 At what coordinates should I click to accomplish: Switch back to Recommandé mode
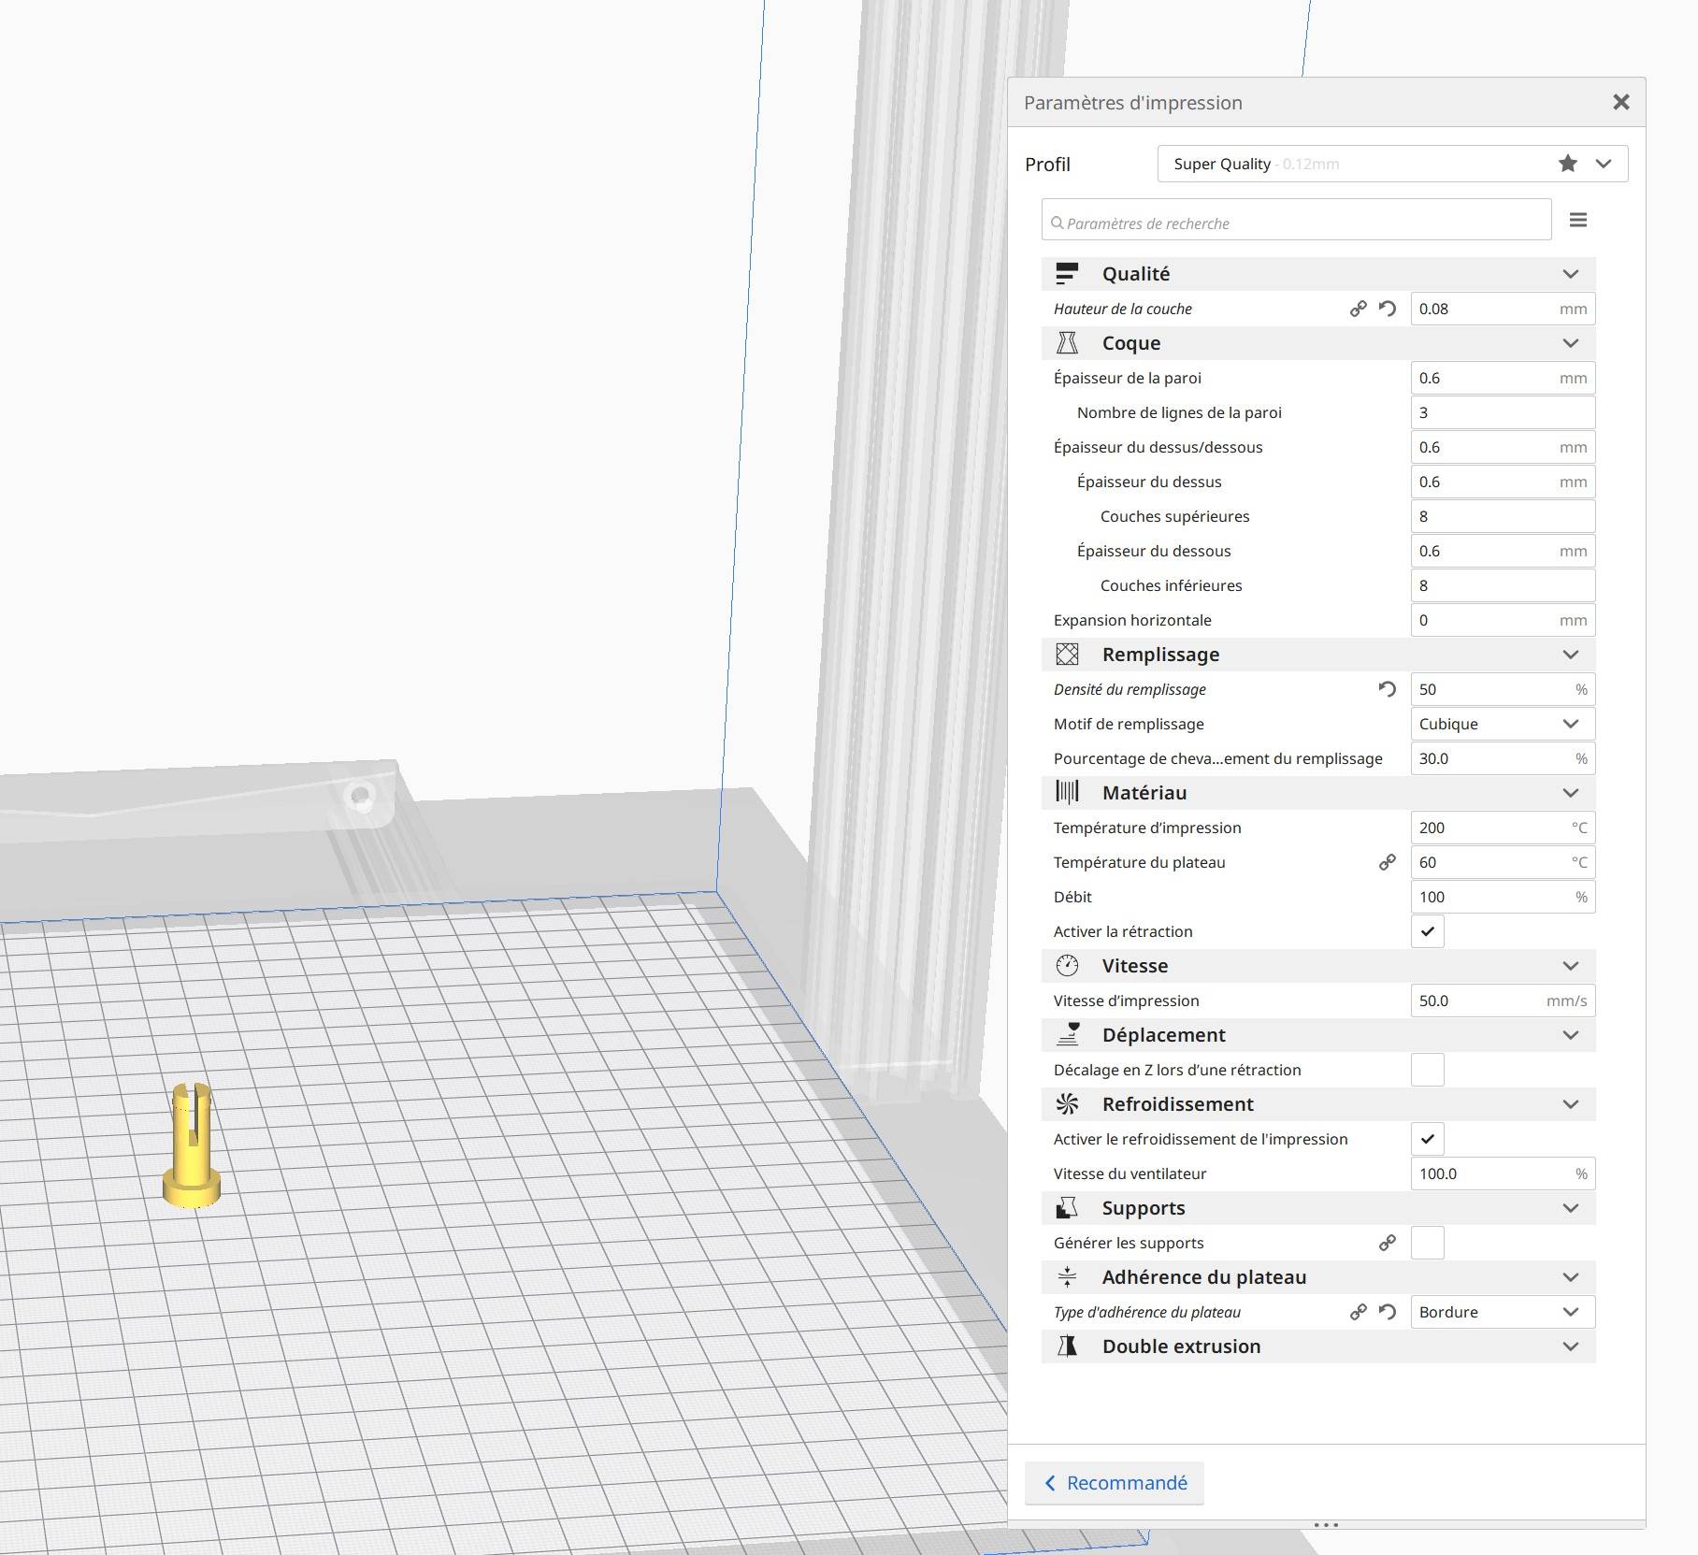click(x=1115, y=1483)
